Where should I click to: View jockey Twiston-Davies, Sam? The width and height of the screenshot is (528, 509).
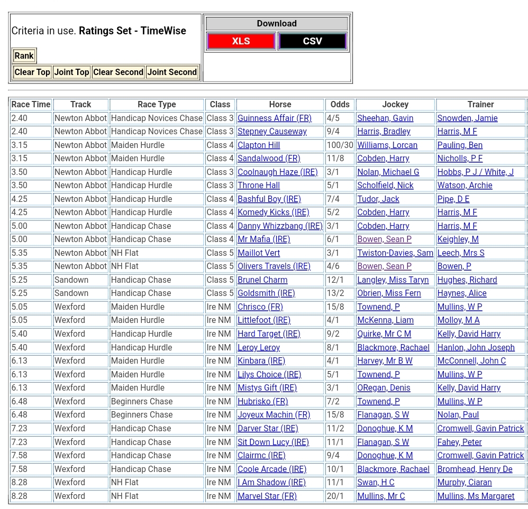[x=395, y=253]
